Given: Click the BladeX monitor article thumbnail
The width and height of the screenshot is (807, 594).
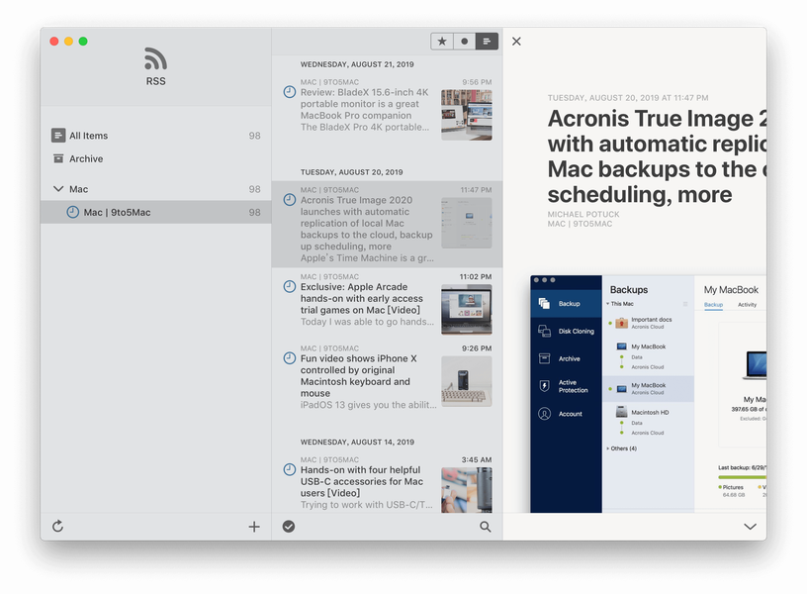Looking at the screenshot, I should point(466,115).
